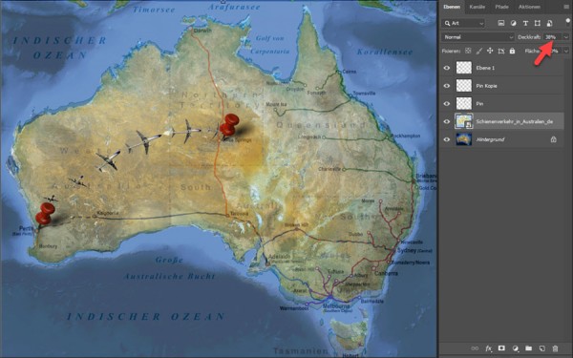Add a layer mask

pyautogui.click(x=501, y=348)
